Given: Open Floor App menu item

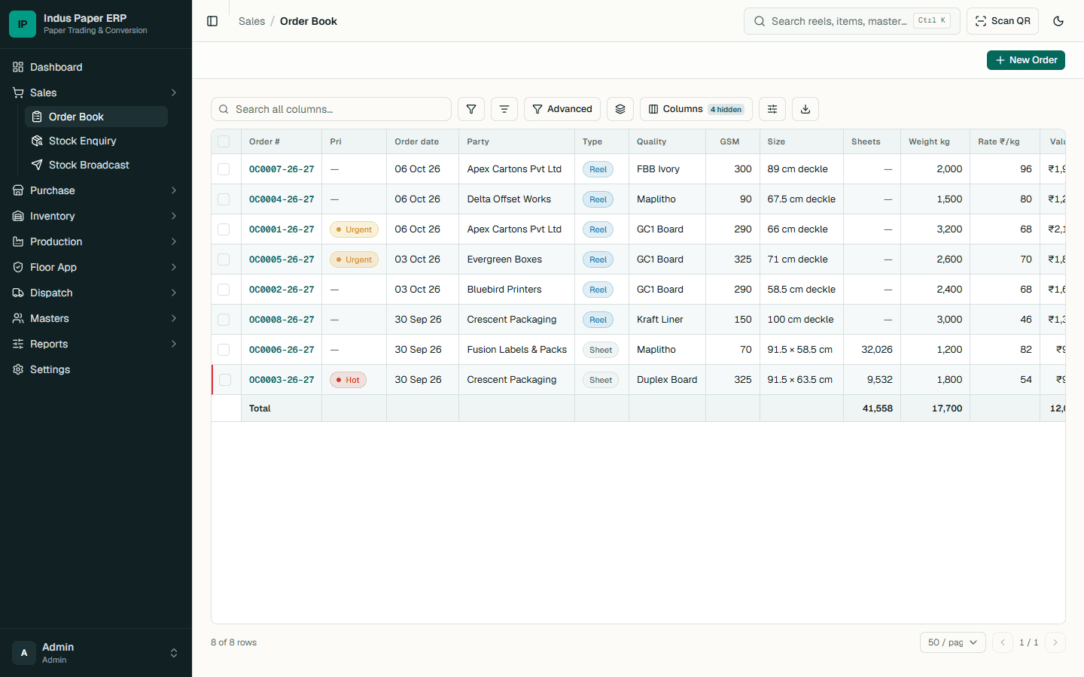Looking at the screenshot, I should [96, 267].
